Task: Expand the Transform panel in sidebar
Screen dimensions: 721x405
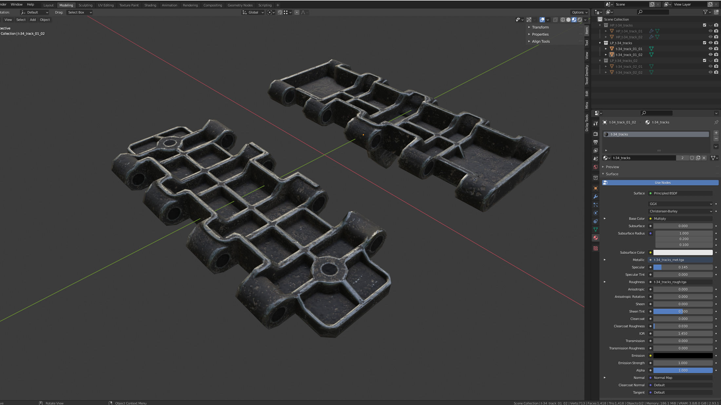Action: (x=540, y=27)
